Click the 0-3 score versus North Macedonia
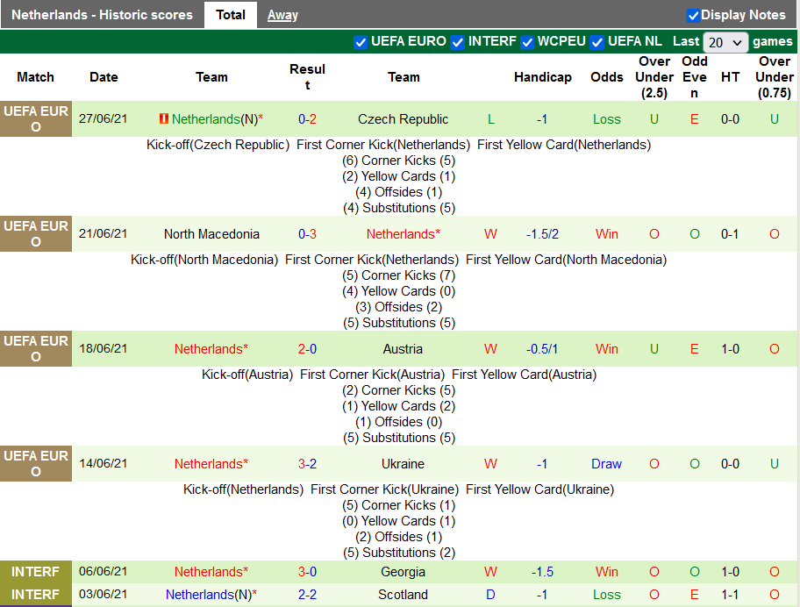The height and width of the screenshot is (607, 800). (307, 234)
